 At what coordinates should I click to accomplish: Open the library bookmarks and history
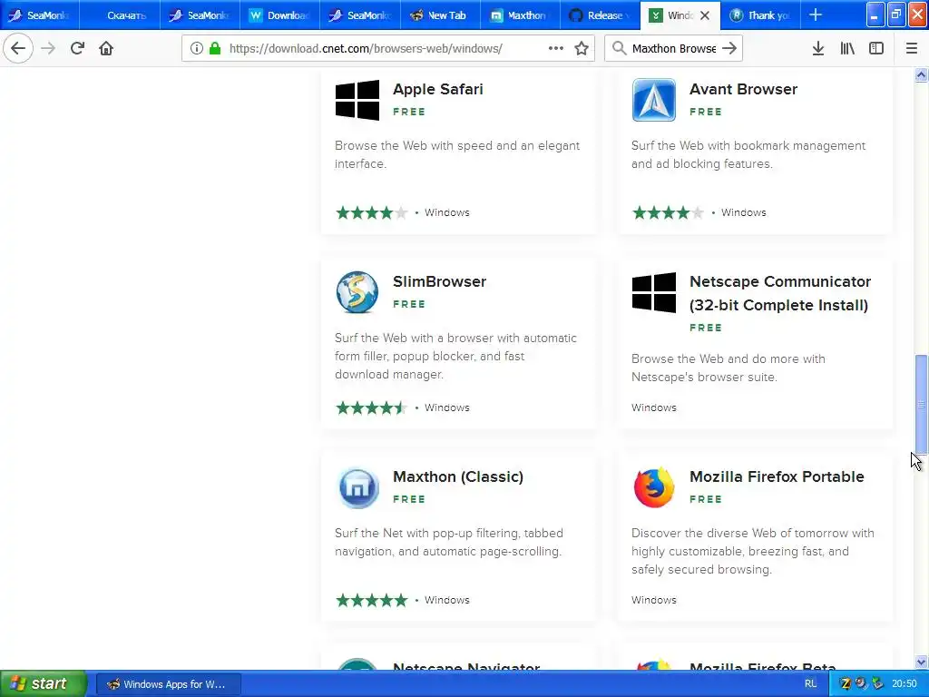click(847, 48)
